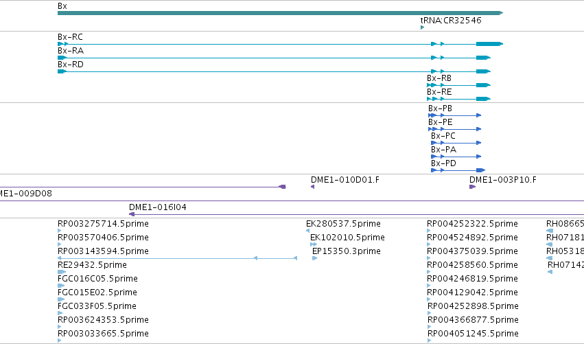Image resolution: width=584 pixels, height=344 pixels.
Task: Click the RH07142 reverse arrow marker
Action: (x=550, y=272)
